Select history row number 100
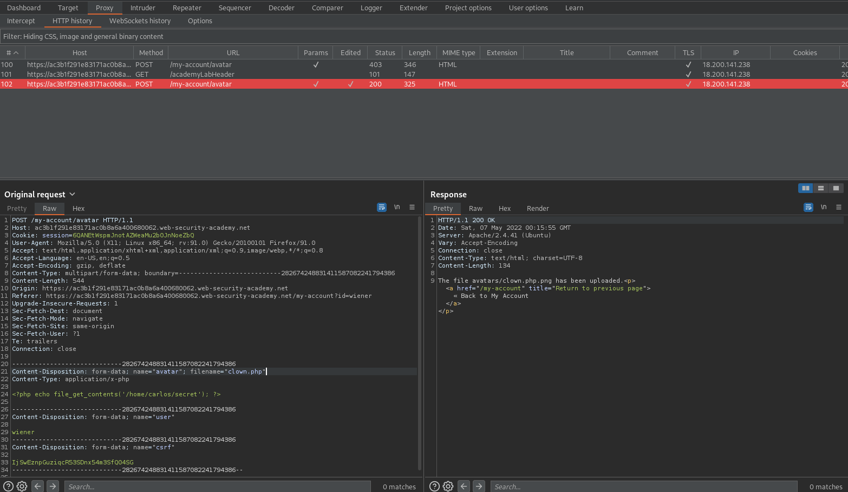The height and width of the screenshot is (492, 848). pyautogui.click(x=424, y=64)
